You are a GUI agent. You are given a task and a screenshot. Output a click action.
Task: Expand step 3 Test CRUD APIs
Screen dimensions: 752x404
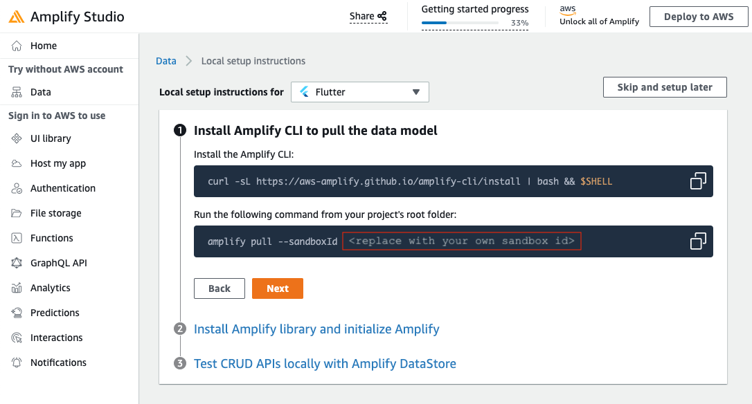point(325,364)
